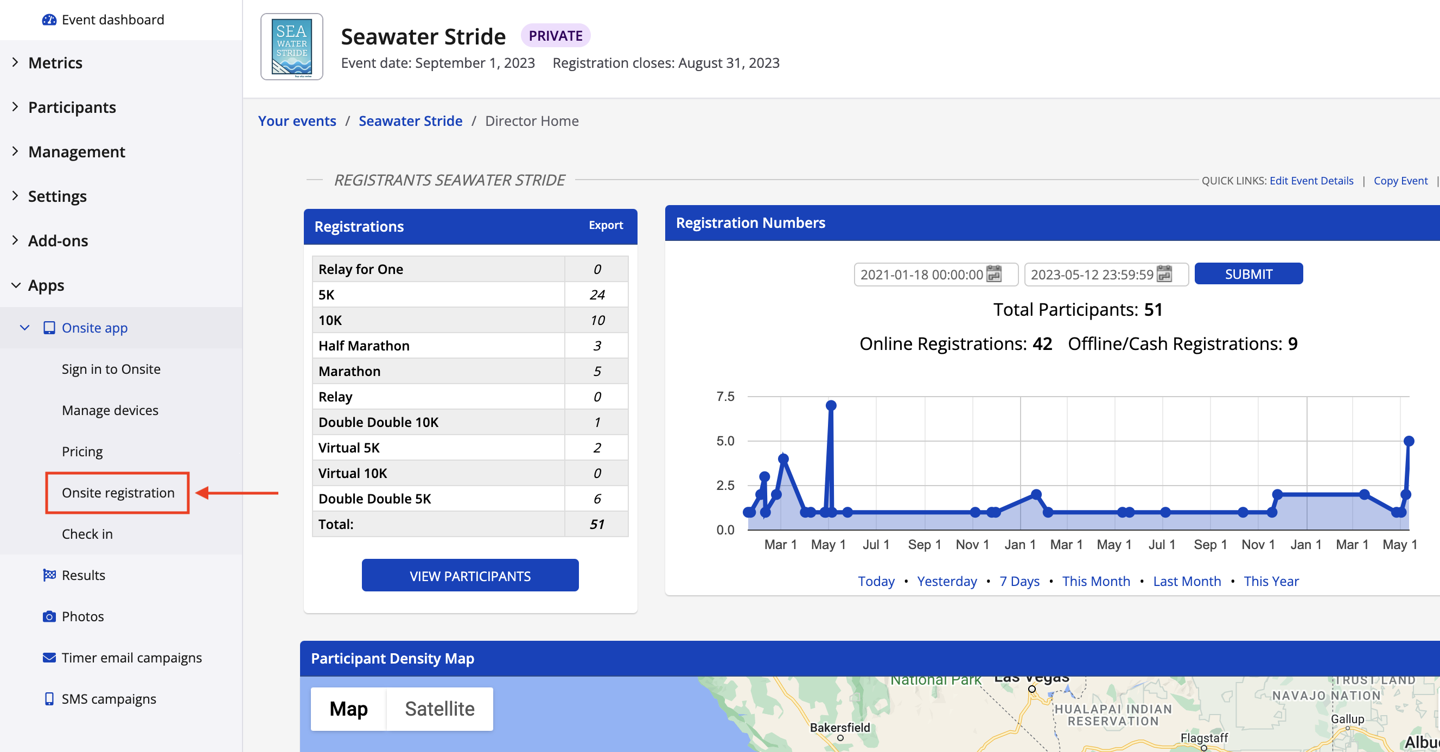The width and height of the screenshot is (1440, 752).
Task: Open the end date calendar picker icon
Action: coord(1164,274)
